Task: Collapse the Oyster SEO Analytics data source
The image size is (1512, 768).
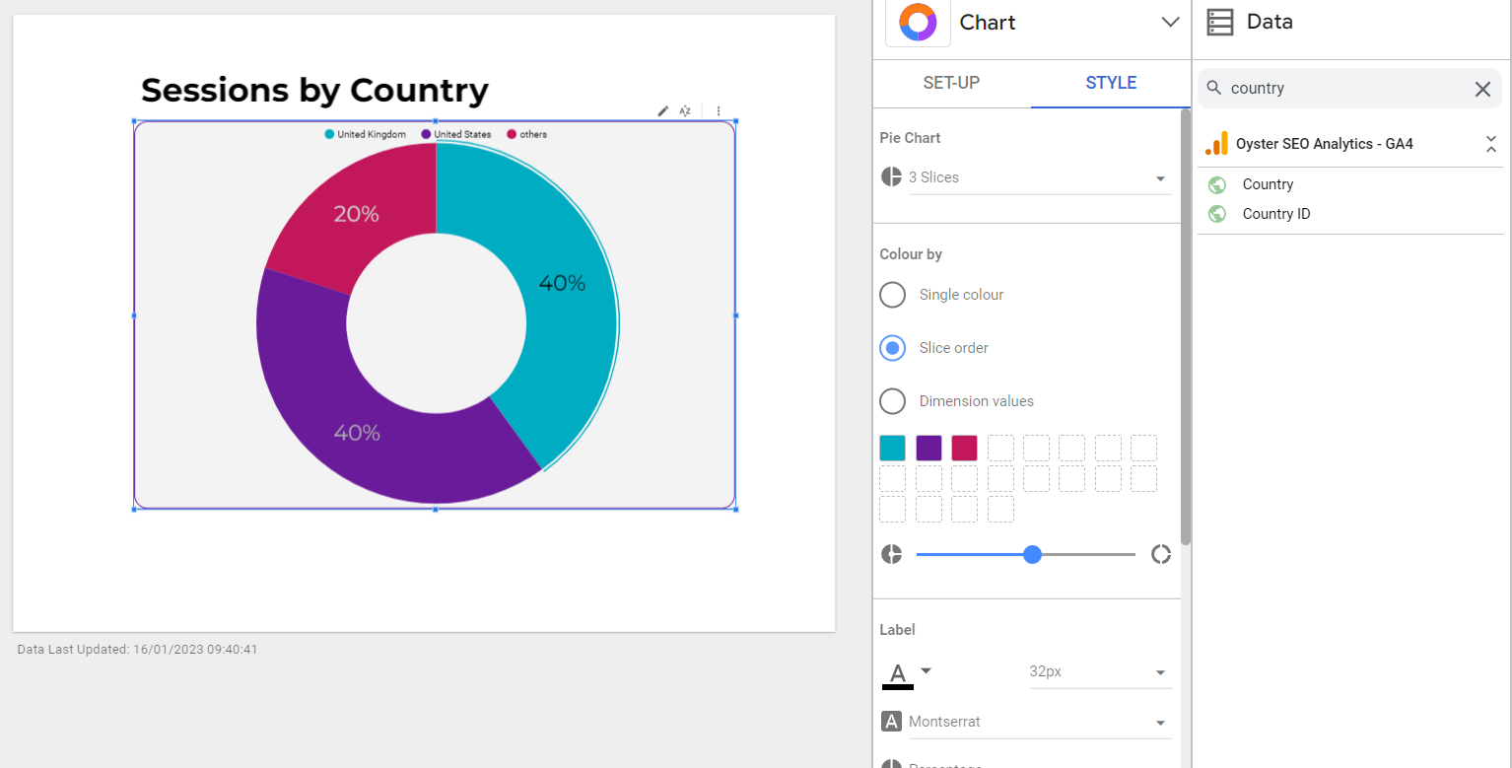Action: pyautogui.click(x=1490, y=144)
